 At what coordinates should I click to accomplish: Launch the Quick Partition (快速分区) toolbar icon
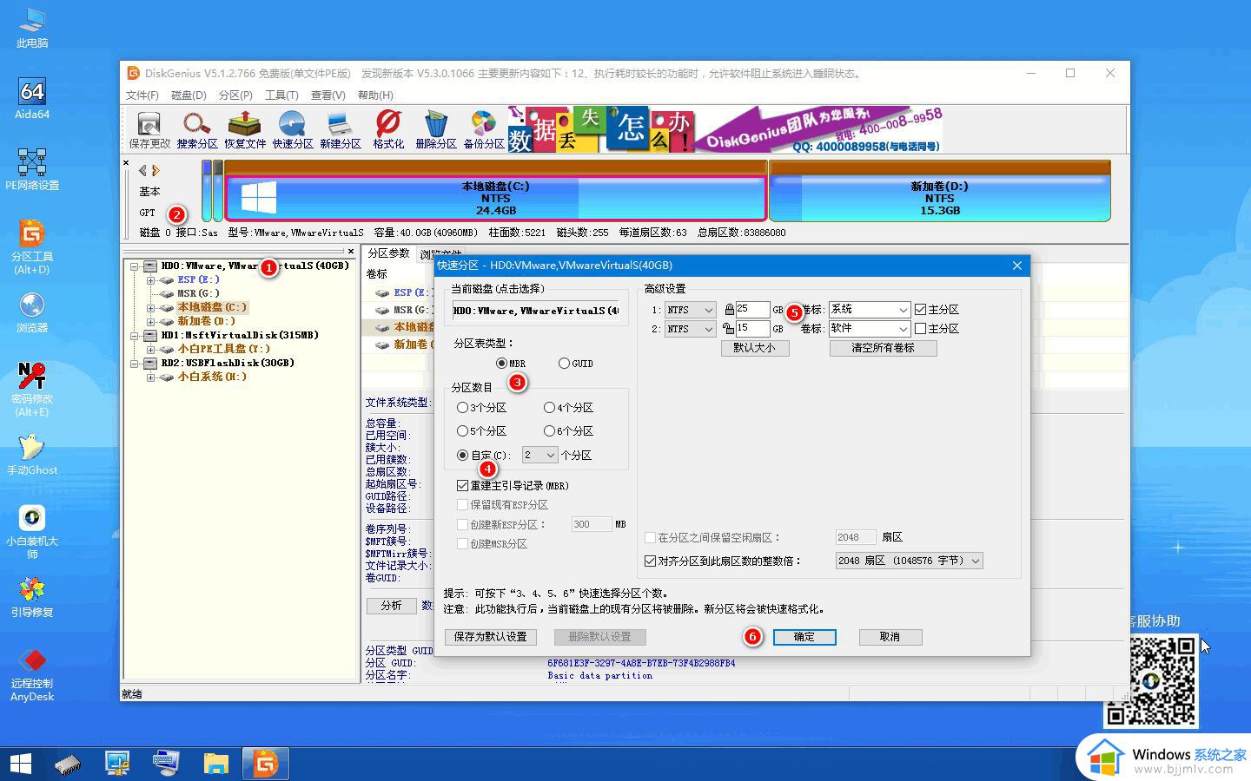[293, 130]
